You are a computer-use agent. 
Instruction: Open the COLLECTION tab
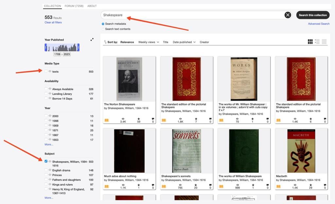52,6
